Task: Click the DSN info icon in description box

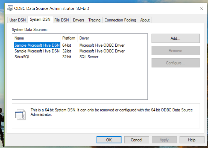Action: tap(20, 115)
